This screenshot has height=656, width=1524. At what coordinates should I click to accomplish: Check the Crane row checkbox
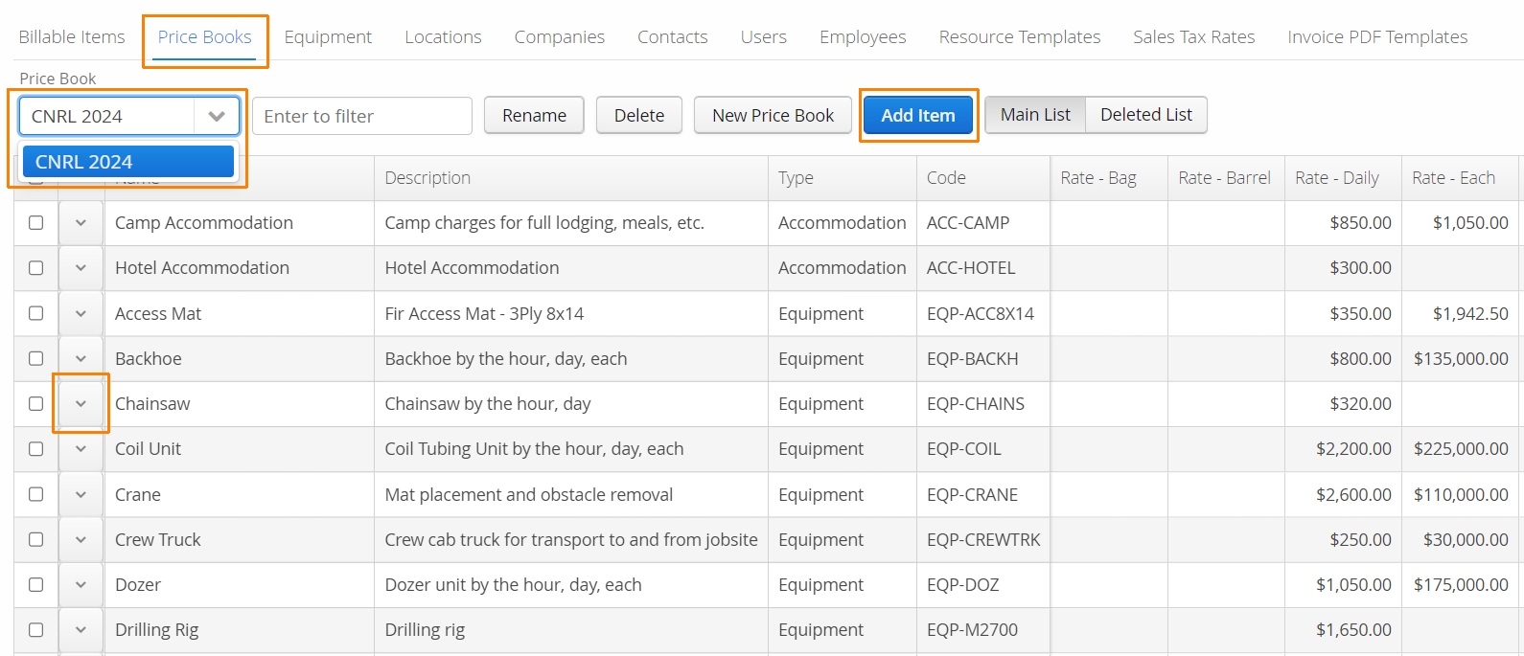pos(36,494)
